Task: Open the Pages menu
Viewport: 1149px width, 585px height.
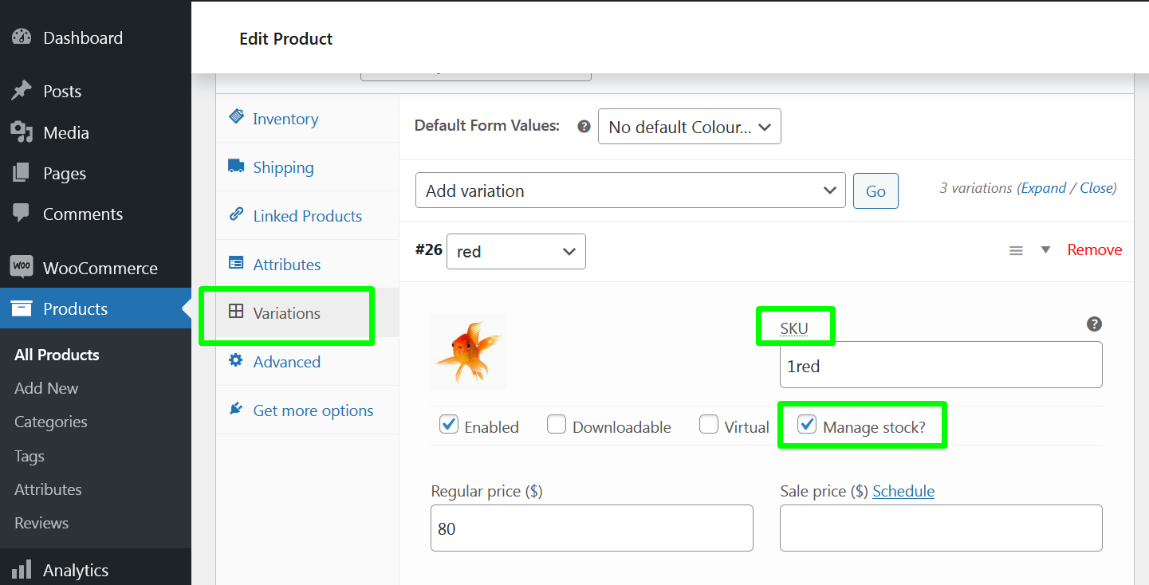Action: point(96,173)
